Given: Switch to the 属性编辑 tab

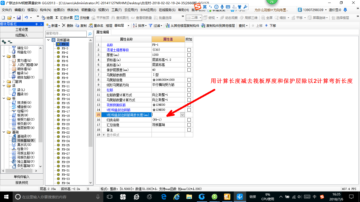Looking at the screenshot, I should tap(103, 32).
